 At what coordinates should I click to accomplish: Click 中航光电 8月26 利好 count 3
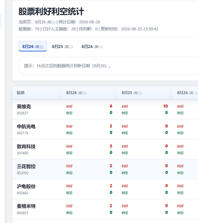click(111, 126)
